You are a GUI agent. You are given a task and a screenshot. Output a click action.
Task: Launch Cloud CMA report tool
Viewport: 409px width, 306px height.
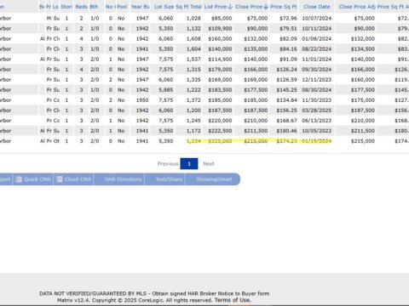[74, 179]
